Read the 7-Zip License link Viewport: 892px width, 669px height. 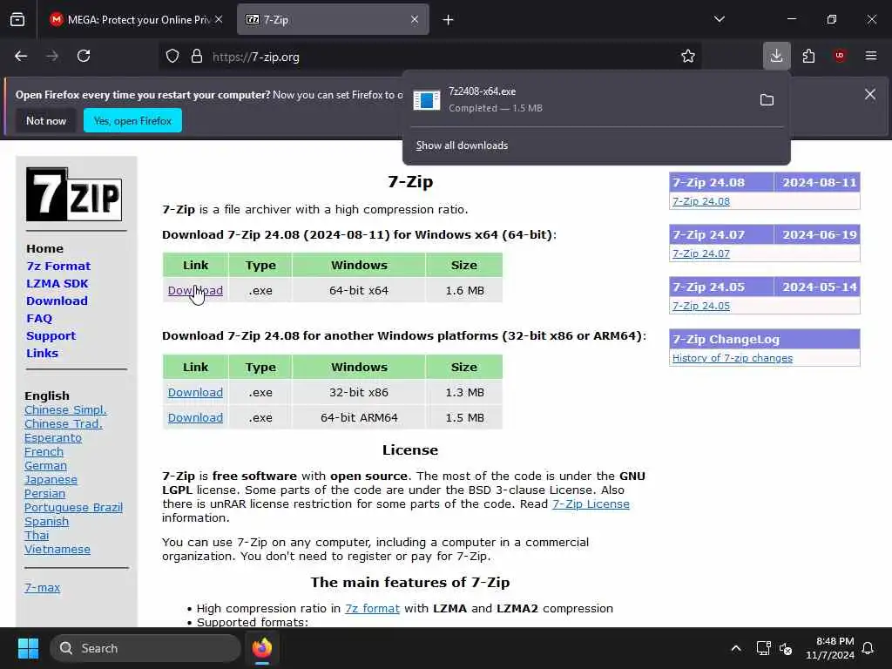591,504
